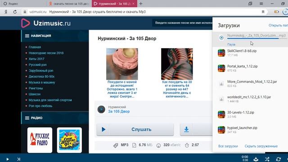Viewport: 288px width, 162px height.
Task: Open Рэп про любовь navigation link
Action: point(40,106)
